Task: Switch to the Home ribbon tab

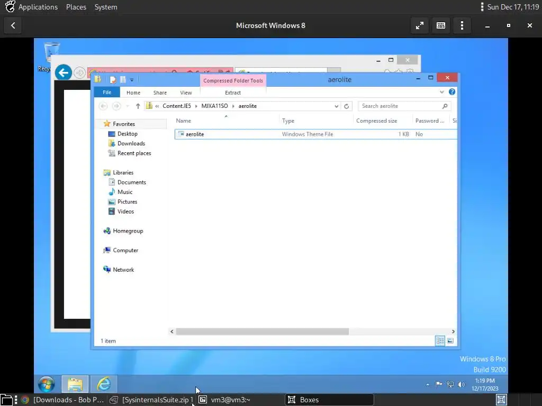Action: point(133,93)
